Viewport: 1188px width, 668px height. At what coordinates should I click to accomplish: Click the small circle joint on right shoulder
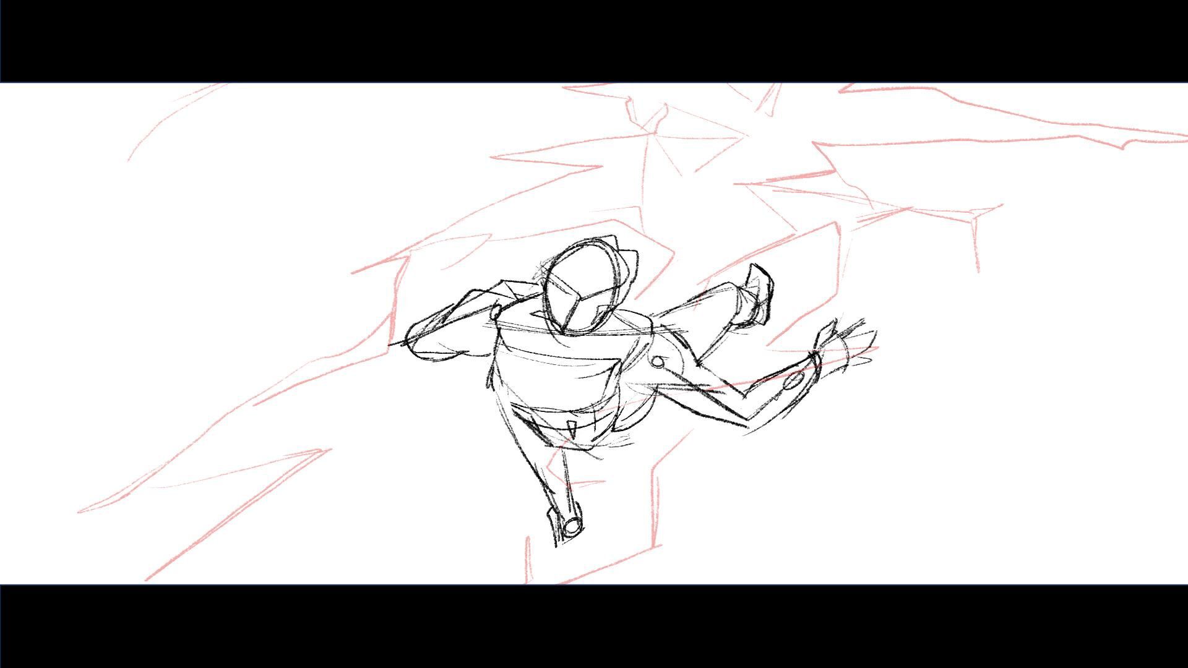(658, 362)
